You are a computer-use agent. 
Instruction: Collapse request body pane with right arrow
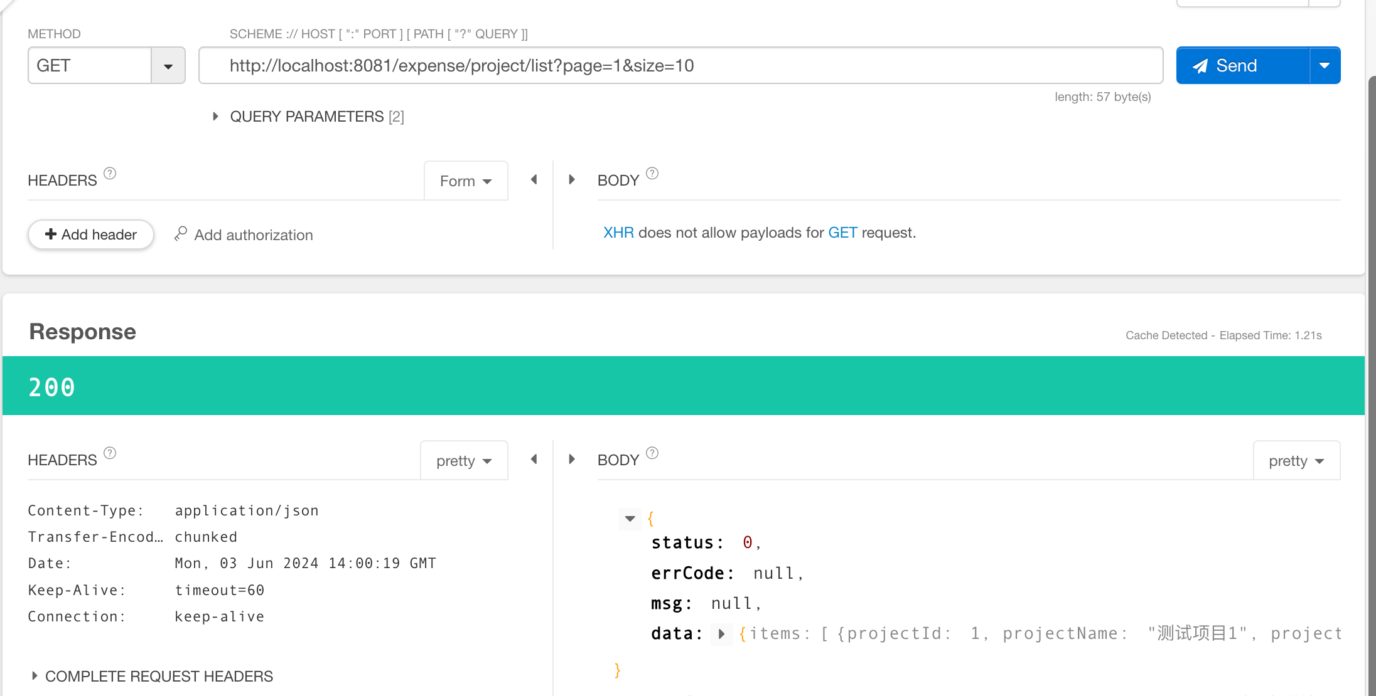click(572, 180)
